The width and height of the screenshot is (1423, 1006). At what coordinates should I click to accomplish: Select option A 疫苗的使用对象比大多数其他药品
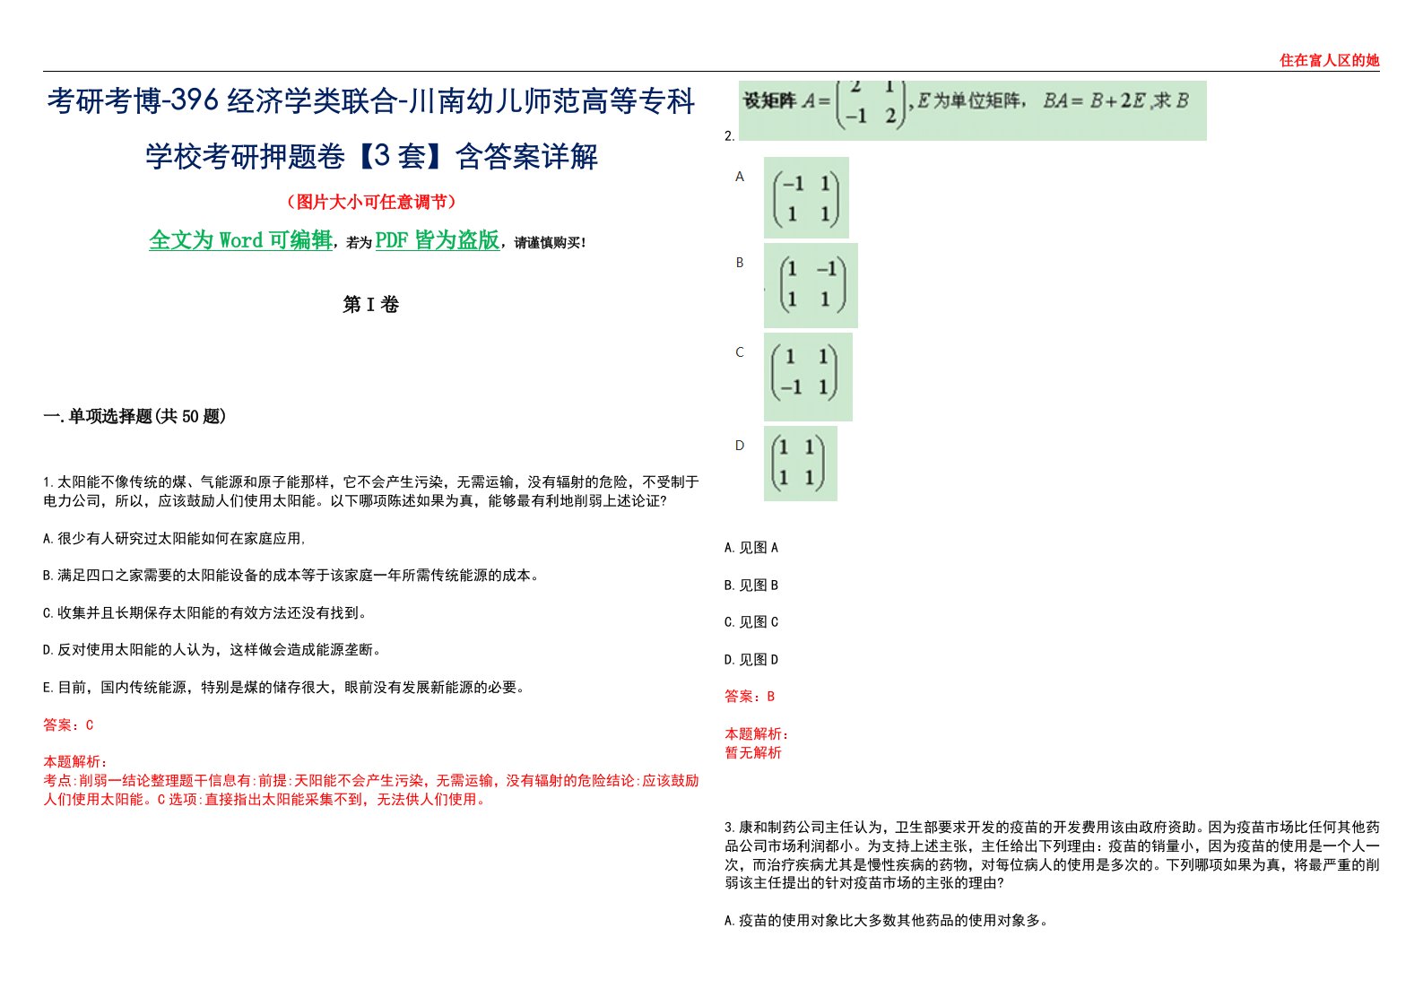tap(887, 921)
